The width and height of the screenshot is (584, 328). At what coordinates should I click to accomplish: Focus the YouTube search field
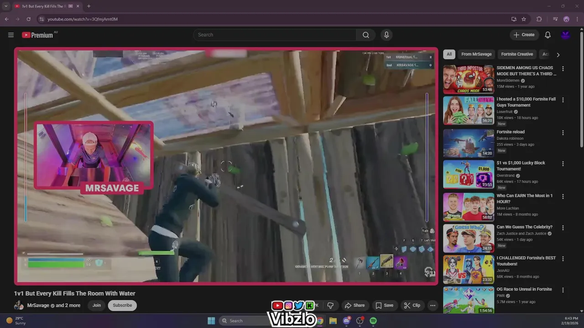click(275, 35)
